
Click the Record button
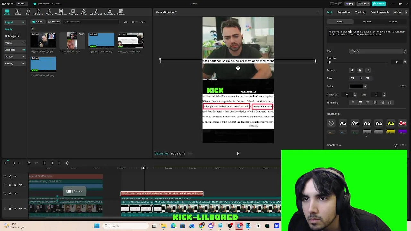pos(54,22)
